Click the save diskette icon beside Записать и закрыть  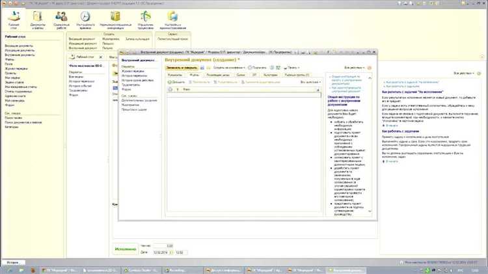click(202, 67)
